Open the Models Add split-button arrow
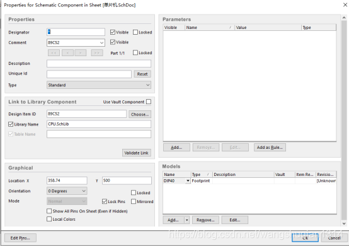This screenshot has width=349, height=246. pyautogui.click(x=187, y=220)
